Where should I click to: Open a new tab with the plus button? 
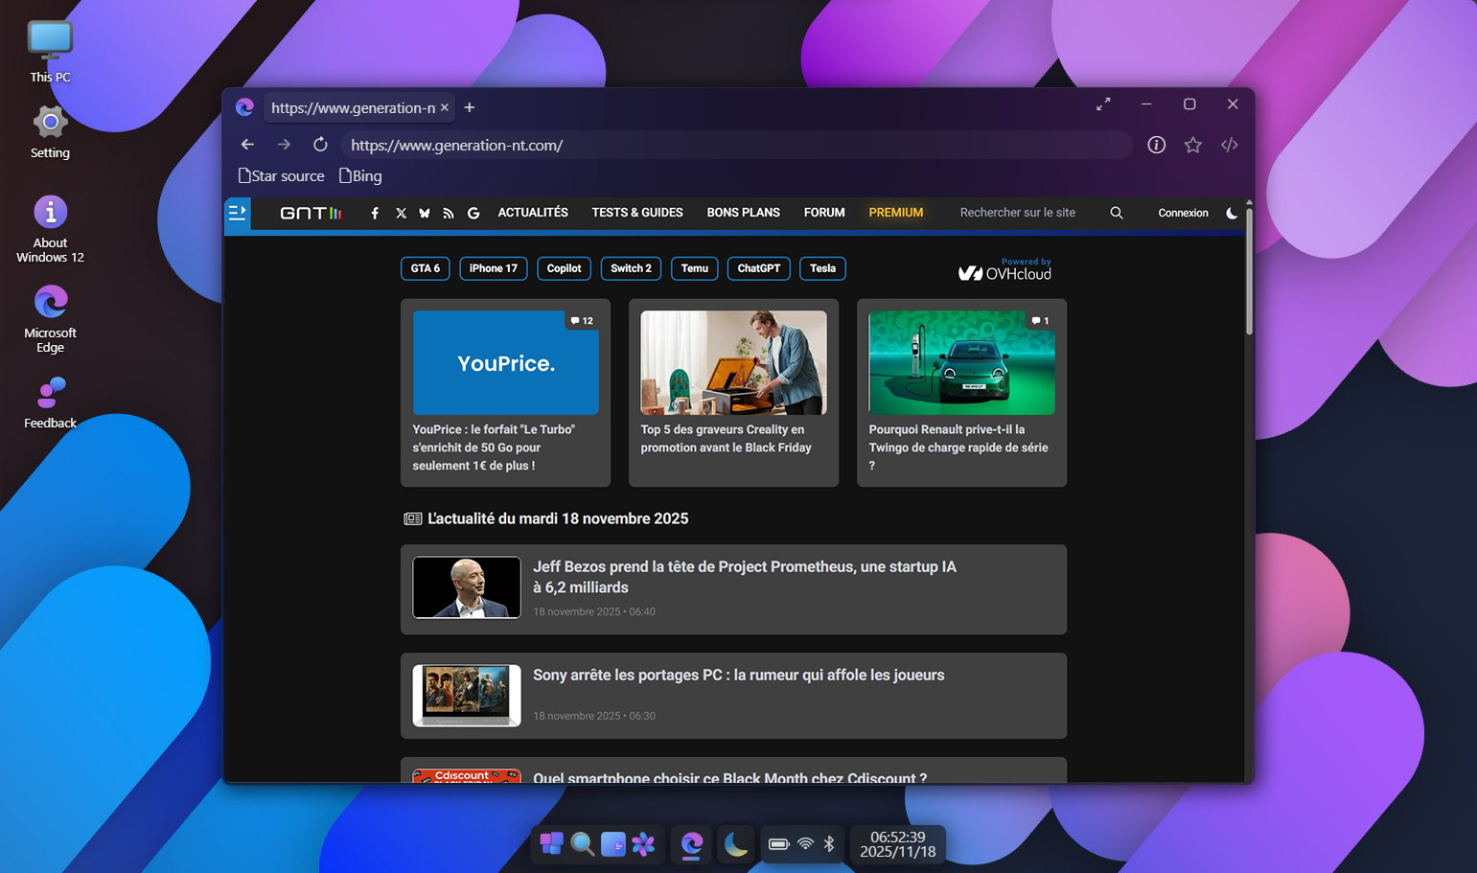point(469,107)
